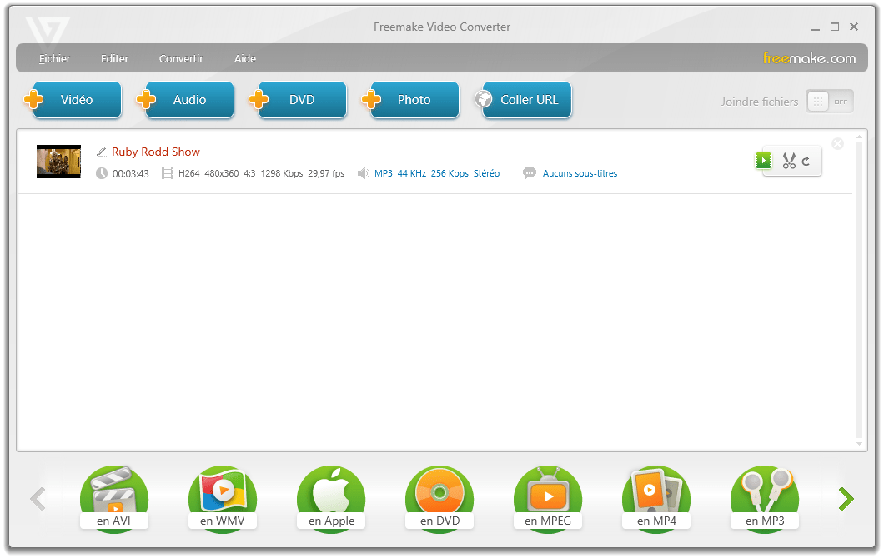
Task: Convert to MP3 with the earbuds icon
Action: (765, 498)
